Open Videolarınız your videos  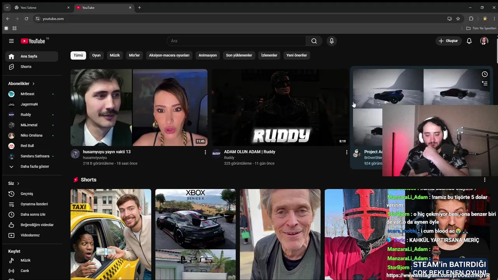(32, 235)
